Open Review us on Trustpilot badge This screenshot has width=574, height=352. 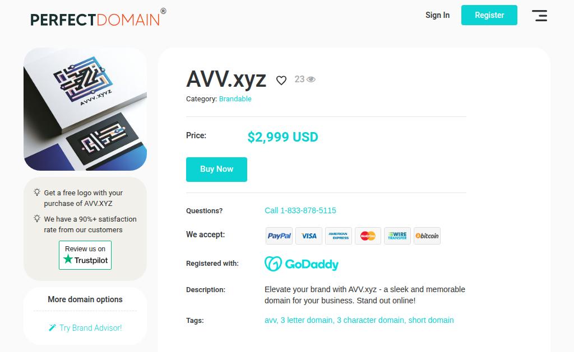click(85, 255)
